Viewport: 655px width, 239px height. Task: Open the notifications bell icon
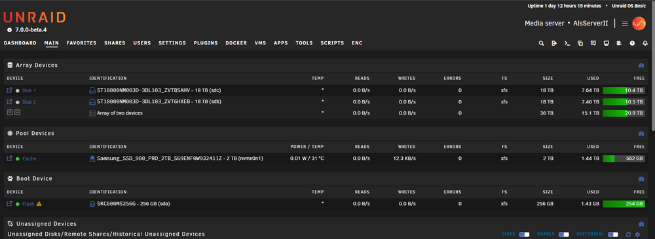click(x=645, y=43)
